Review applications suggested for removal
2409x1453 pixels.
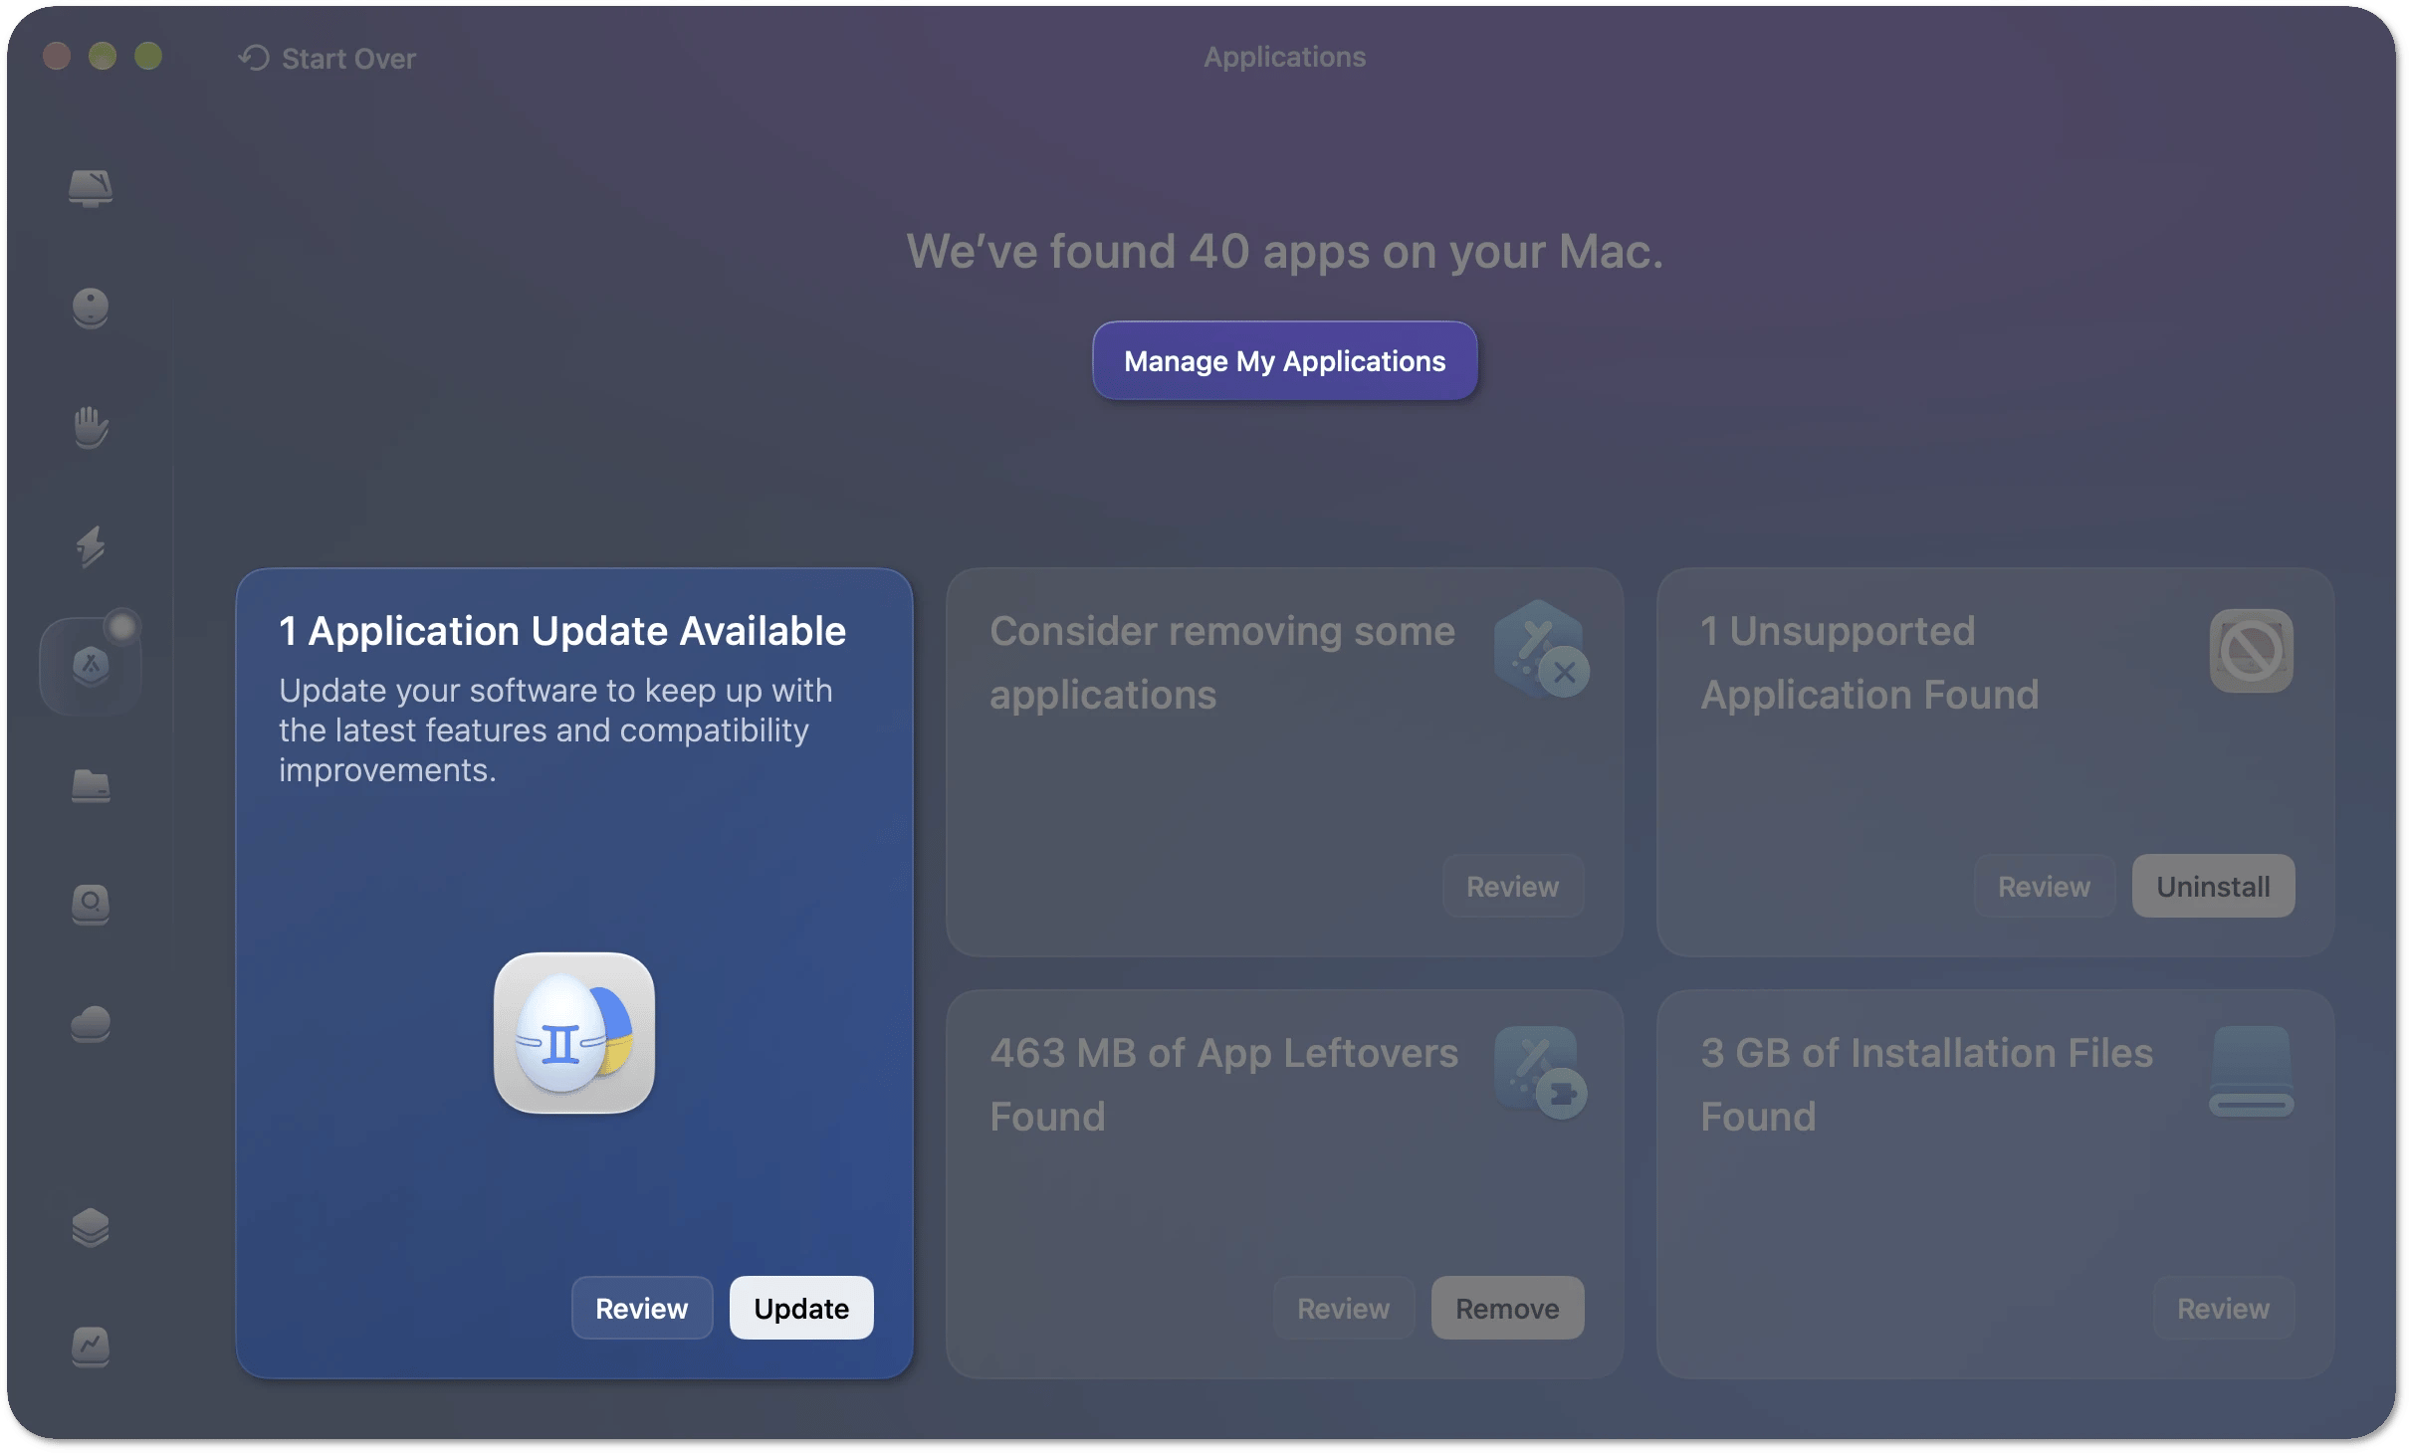pyautogui.click(x=1512, y=886)
